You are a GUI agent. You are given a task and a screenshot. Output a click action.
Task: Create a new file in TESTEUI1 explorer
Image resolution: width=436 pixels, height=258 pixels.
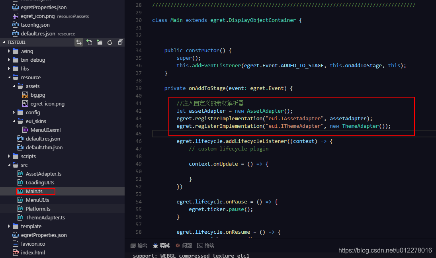point(89,42)
